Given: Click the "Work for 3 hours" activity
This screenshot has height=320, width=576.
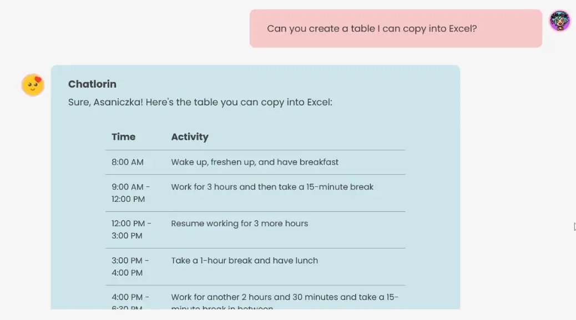Looking at the screenshot, I should click(272, 187).
